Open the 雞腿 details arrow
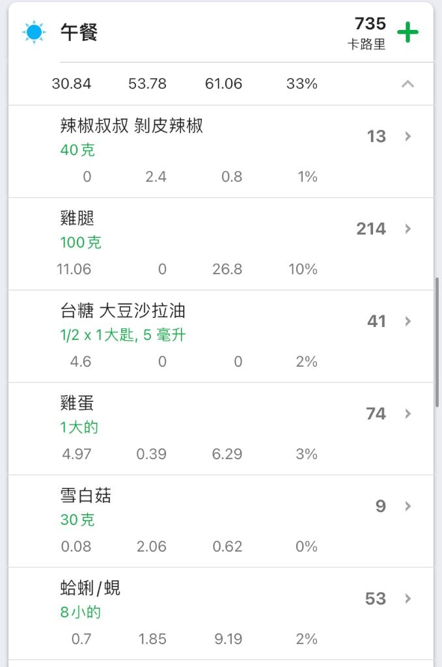 [408, 229]
